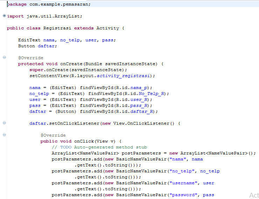Click the extends keyword
This screenshot has width=259, height=199.
[x=84, y=28]
